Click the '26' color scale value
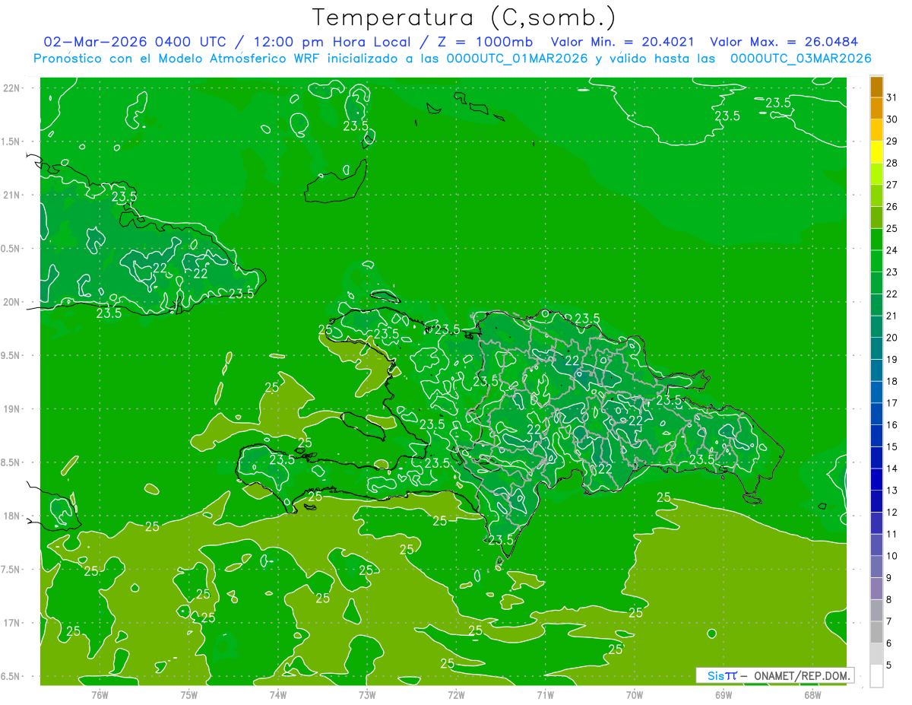Viewport: 912px width, 705px height. pyautogui.click(x=892, y=207)
